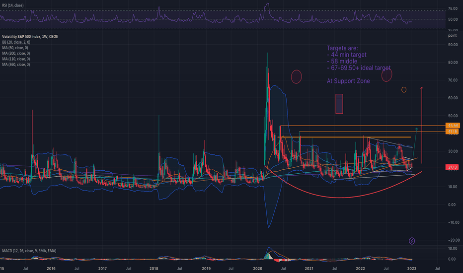Click the 2020 label on the time axis

[258, 269]
